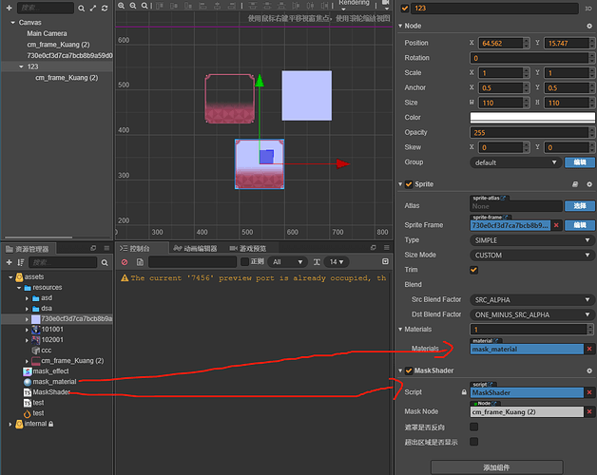The width and height of the screenshot is (597, 475).
Task: Toggle the Sprite component enabled checkbox
Action: tap(409, 184)
